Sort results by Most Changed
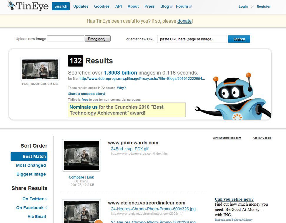286x223 pixels. coord(31,165)
